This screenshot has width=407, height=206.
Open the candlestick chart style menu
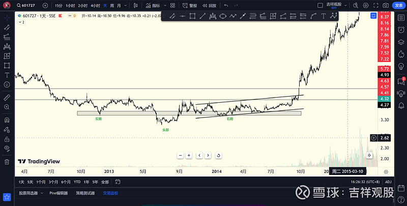[x=135, y=6]
